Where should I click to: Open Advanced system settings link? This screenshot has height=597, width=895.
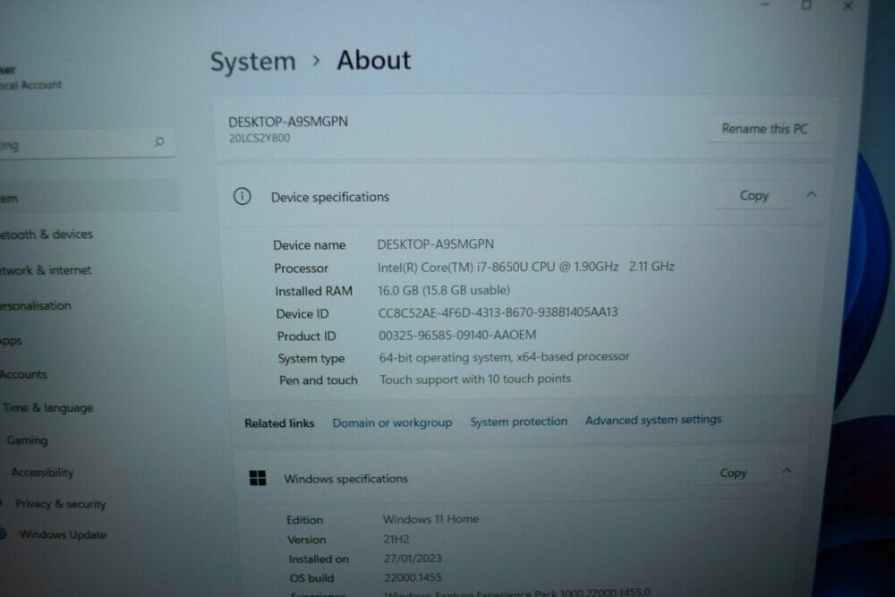pos(653,420)
